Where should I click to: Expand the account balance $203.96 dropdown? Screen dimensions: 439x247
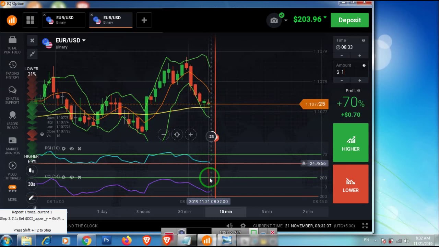310,19
